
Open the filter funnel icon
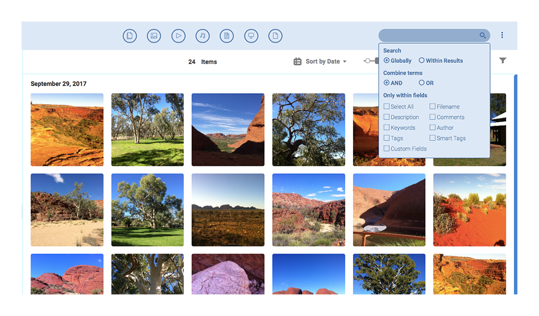tap(503, 61)
